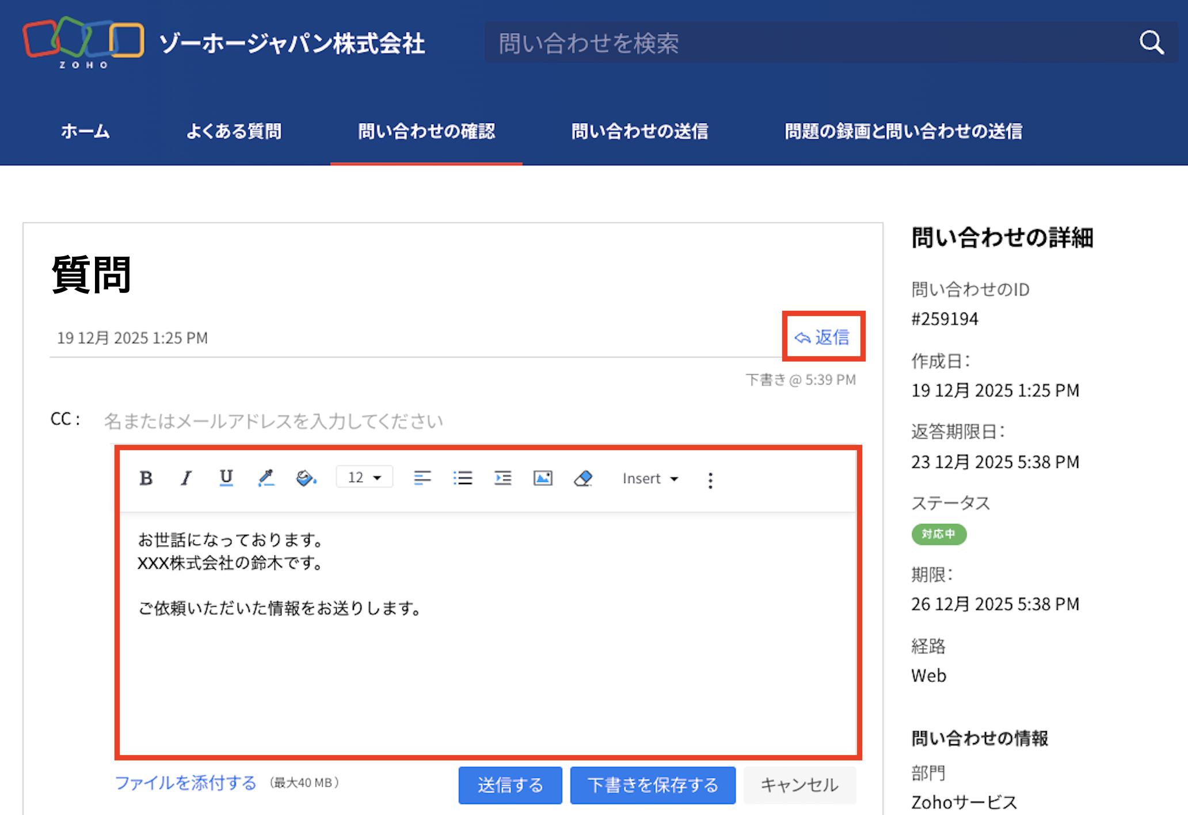The width and height of the screenshot is (1188, 815).
Task: Increase the text indent
Action: click(502, 478)
